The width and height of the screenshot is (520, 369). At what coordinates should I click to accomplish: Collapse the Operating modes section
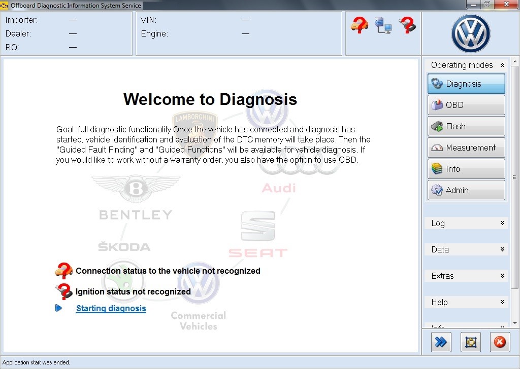click(502, 65)
